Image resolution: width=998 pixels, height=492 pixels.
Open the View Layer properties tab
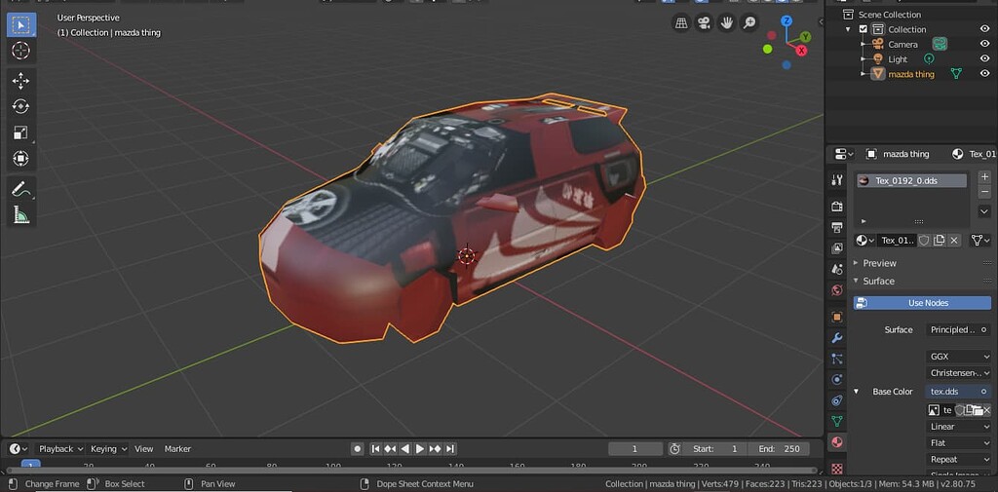click(x=837, y=248)
